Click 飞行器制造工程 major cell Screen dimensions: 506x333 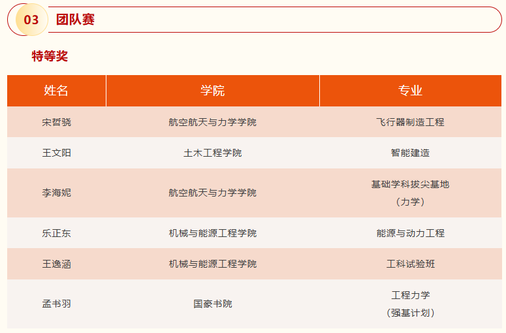[x=410, y=122]
